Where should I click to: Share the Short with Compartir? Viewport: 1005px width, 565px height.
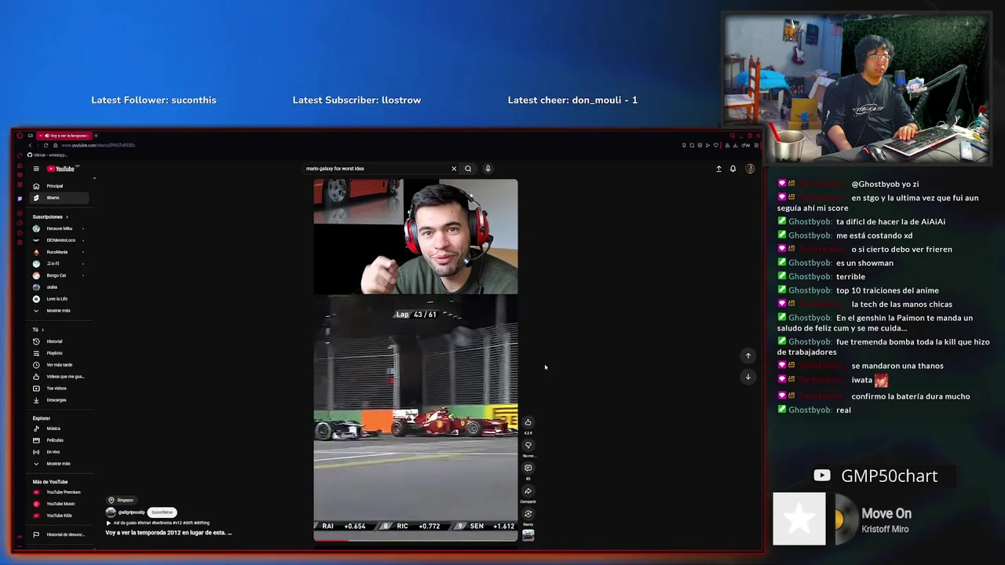click(x=528, y=491)
